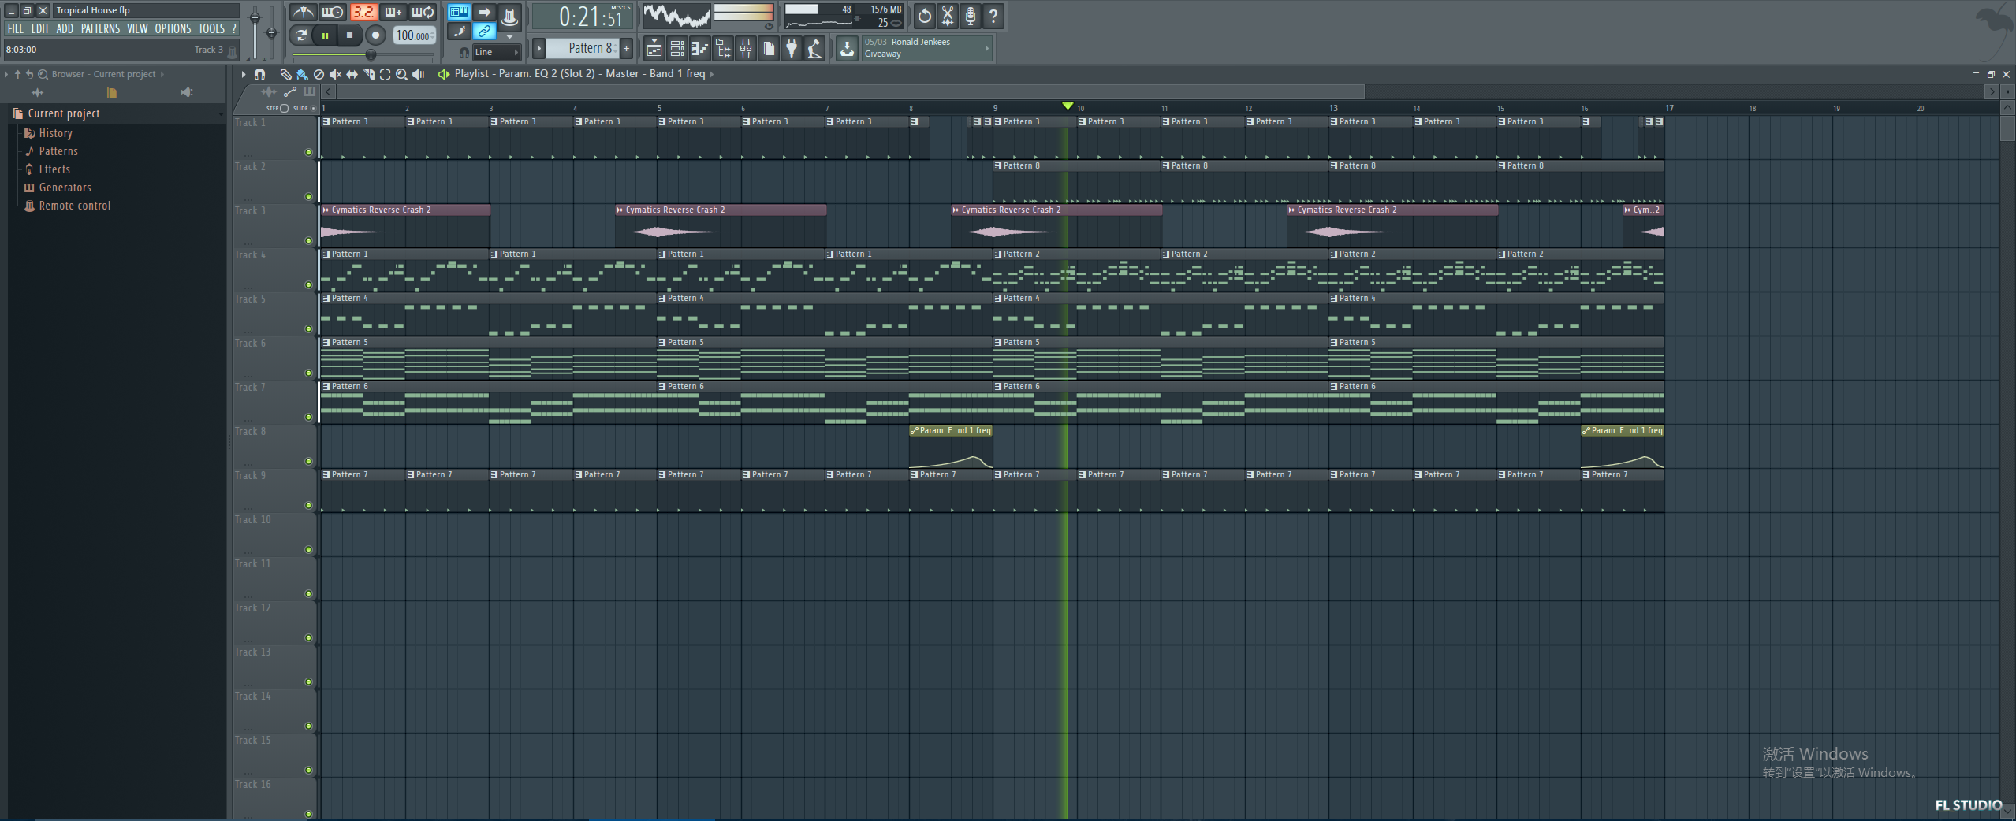The width and height of the screenshot is (2016, 821).
Task: Enable wait for input before recording
Action: (x=333, y=13)
